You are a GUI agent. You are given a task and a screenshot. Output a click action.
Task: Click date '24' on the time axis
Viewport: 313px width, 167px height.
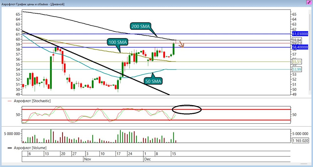coord(130,154)
